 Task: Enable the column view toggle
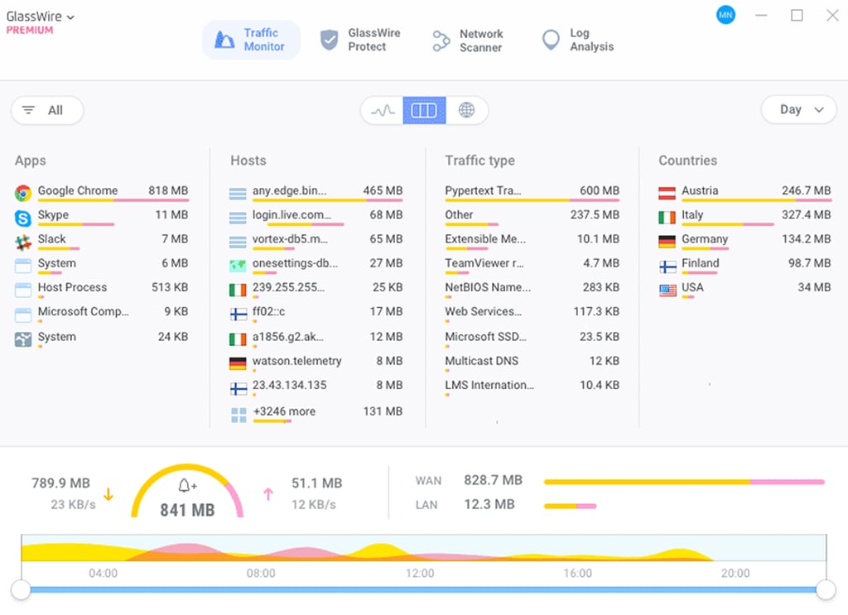[424, 109]
